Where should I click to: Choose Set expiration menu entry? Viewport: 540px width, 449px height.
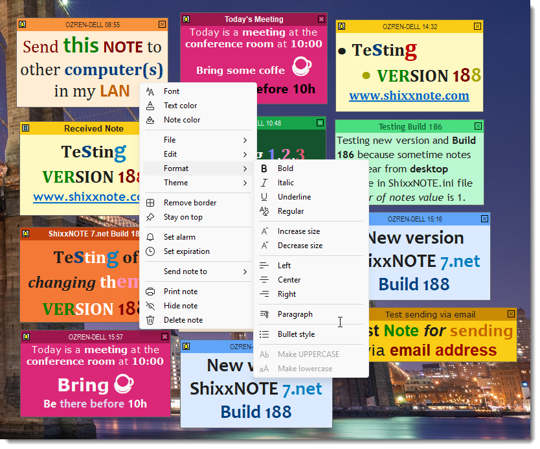point(198,251)
